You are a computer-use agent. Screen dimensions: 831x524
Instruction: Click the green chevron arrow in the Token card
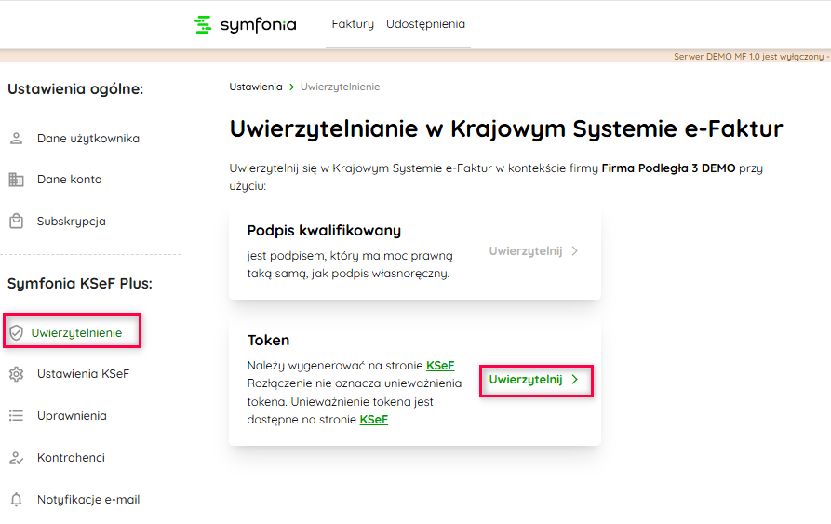click(x=575, y=380)
